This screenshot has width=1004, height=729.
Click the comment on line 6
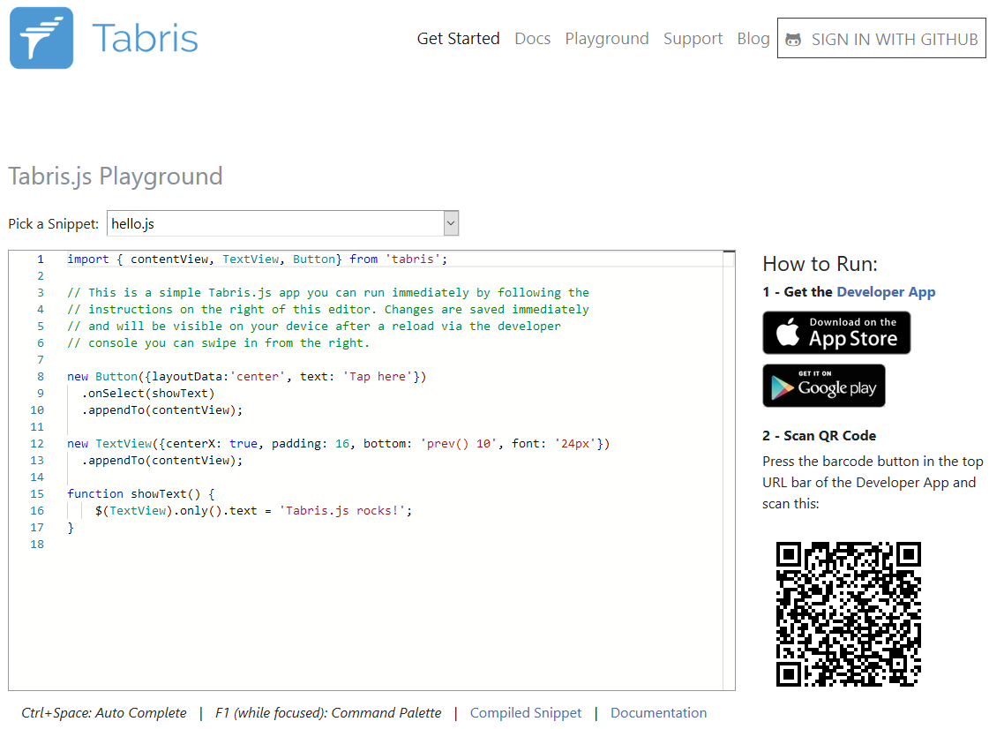(218, 343)
